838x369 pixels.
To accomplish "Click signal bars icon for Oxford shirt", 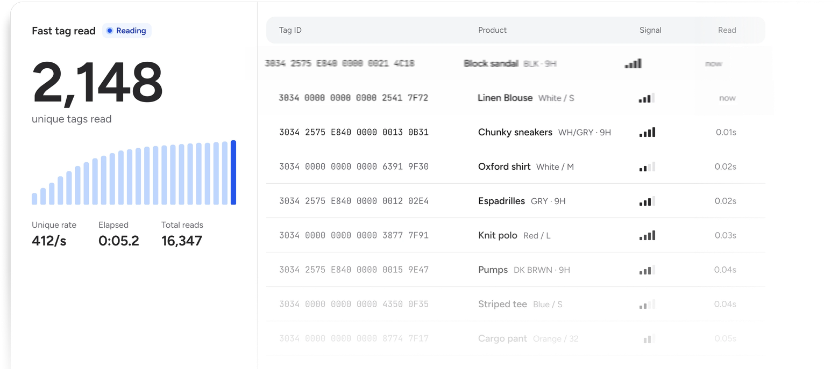I will coord(647,167).
